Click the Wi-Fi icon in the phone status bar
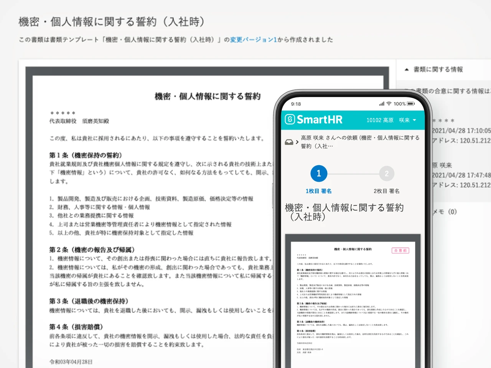491x368 pixels. click(x=389, y=104)
